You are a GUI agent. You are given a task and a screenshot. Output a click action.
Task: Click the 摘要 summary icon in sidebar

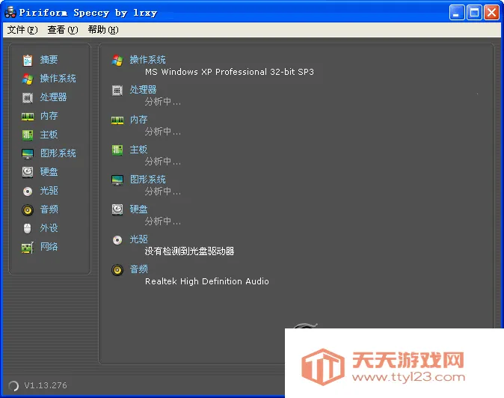click(x=28, y=60)
